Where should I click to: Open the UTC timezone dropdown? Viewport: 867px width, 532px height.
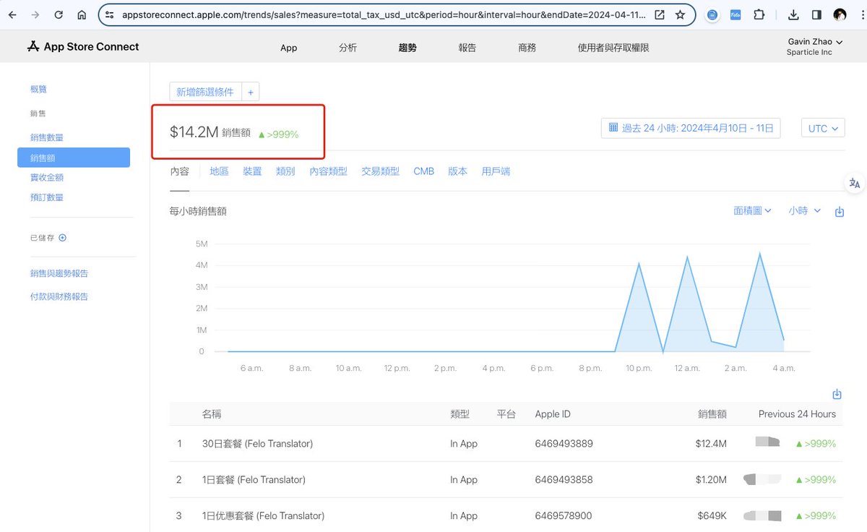[x=823, y=128]
